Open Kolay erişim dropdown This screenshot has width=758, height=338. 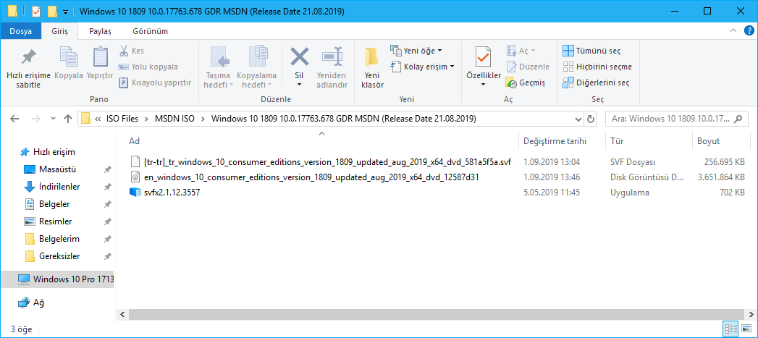click(x=422, y=67)
